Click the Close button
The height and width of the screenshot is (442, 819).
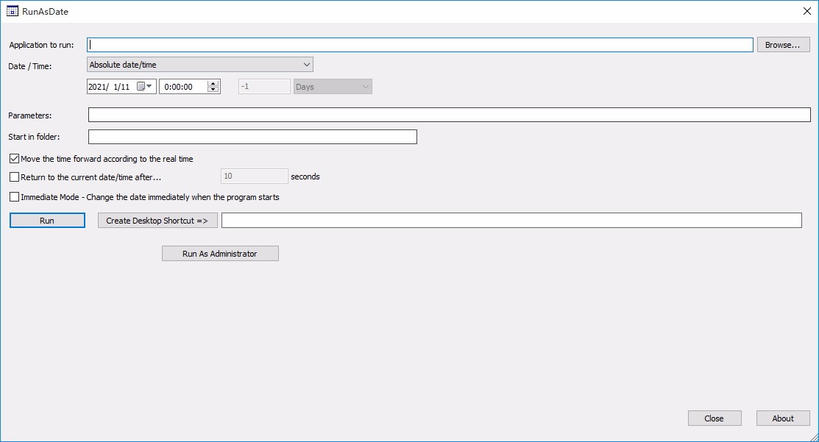click(x=714, y=418)
